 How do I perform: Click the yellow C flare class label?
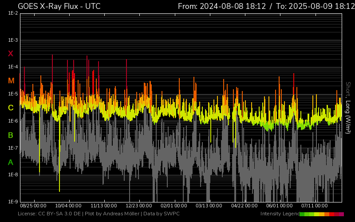coord(11,108)
